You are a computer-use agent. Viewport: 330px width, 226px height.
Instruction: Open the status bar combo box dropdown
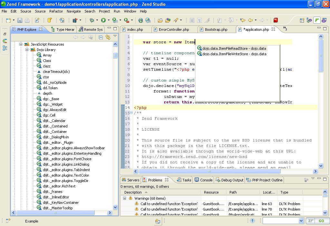301,221
